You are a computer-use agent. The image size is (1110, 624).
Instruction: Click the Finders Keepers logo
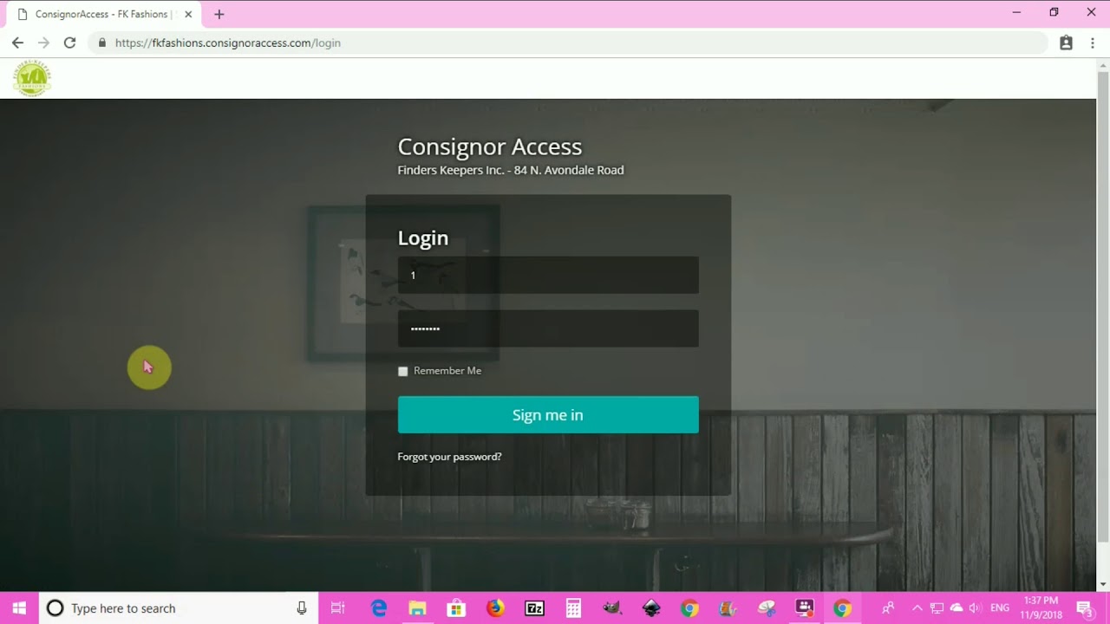pos(32,78)
